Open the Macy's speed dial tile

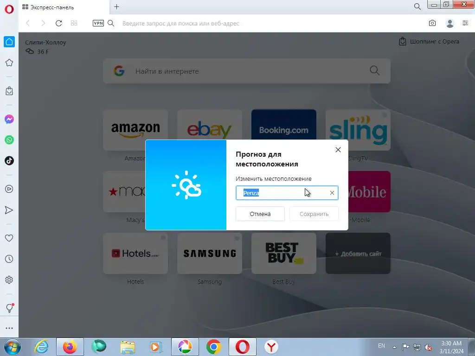coord(124,191)
